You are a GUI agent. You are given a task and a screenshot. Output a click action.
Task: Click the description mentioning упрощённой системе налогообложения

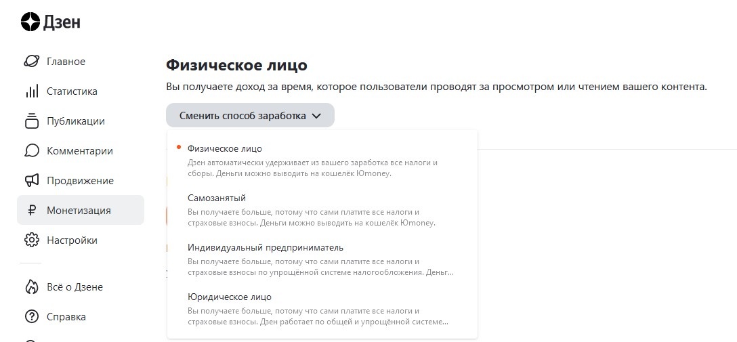pos(320,267)
